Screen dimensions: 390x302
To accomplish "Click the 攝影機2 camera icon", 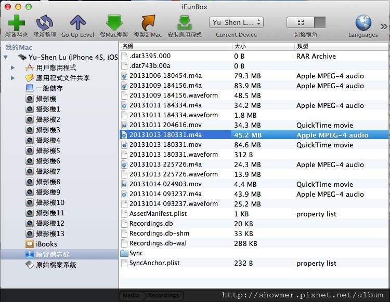I will [x=30, y=120].
